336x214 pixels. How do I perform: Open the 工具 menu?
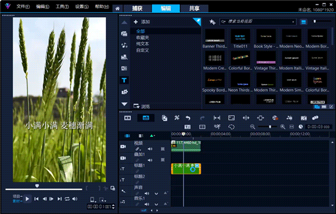(62, 6)
